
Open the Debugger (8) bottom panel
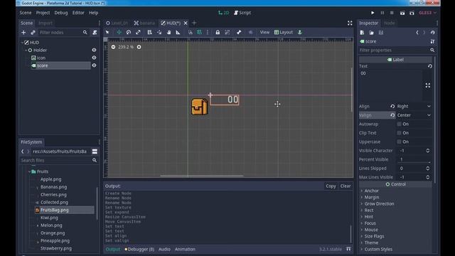coord(139,249)
